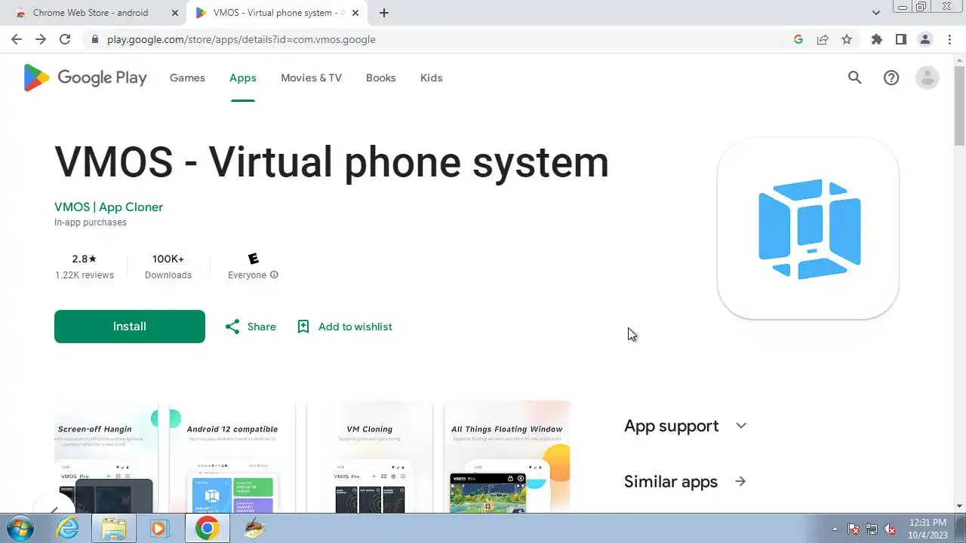This screenshot has height=543, width=966.
Task: Open the Games section
Action: pyautogui.click(x=187, y=78)
